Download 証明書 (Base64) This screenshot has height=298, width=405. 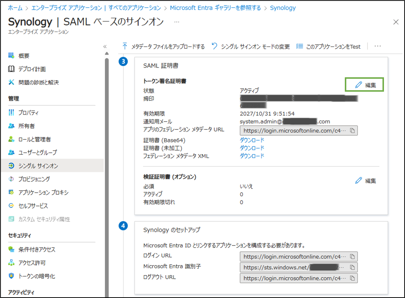click(252, 140)
